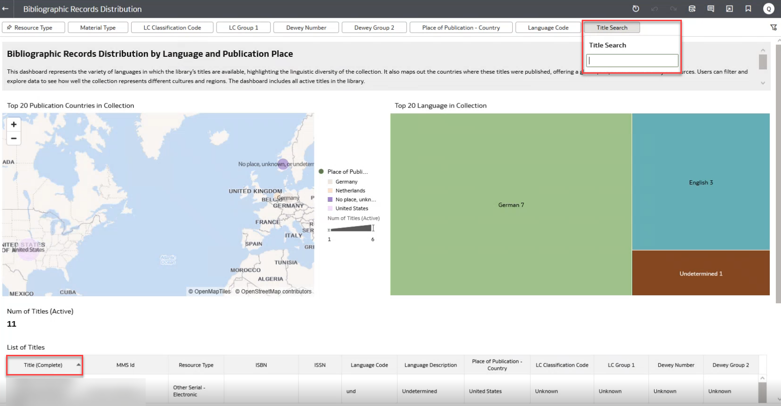Click the bookmark icon in header

click(748, 9)
